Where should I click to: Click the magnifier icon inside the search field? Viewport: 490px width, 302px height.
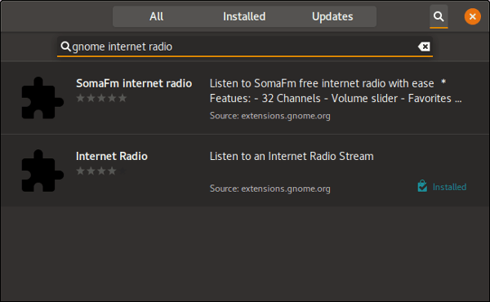[65, 47]
